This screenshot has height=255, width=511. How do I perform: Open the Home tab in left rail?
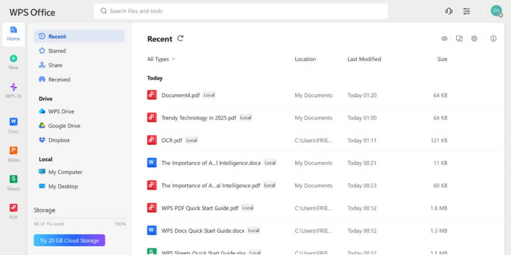click(x=13, y=34)
